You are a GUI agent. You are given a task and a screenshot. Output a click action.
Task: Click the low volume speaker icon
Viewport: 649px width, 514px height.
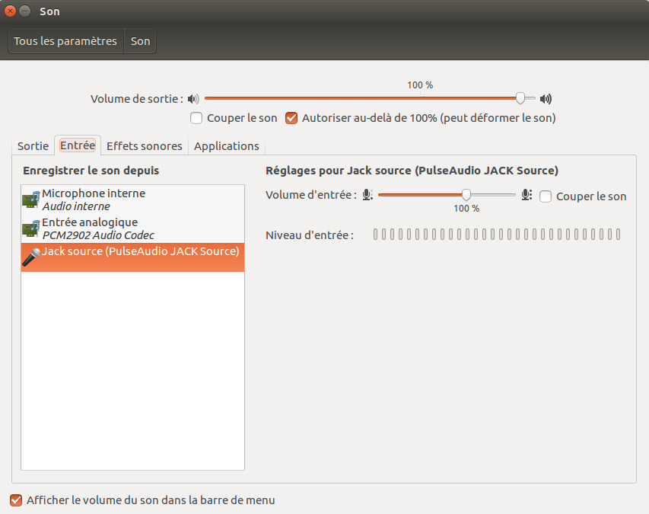coord(193,99)
